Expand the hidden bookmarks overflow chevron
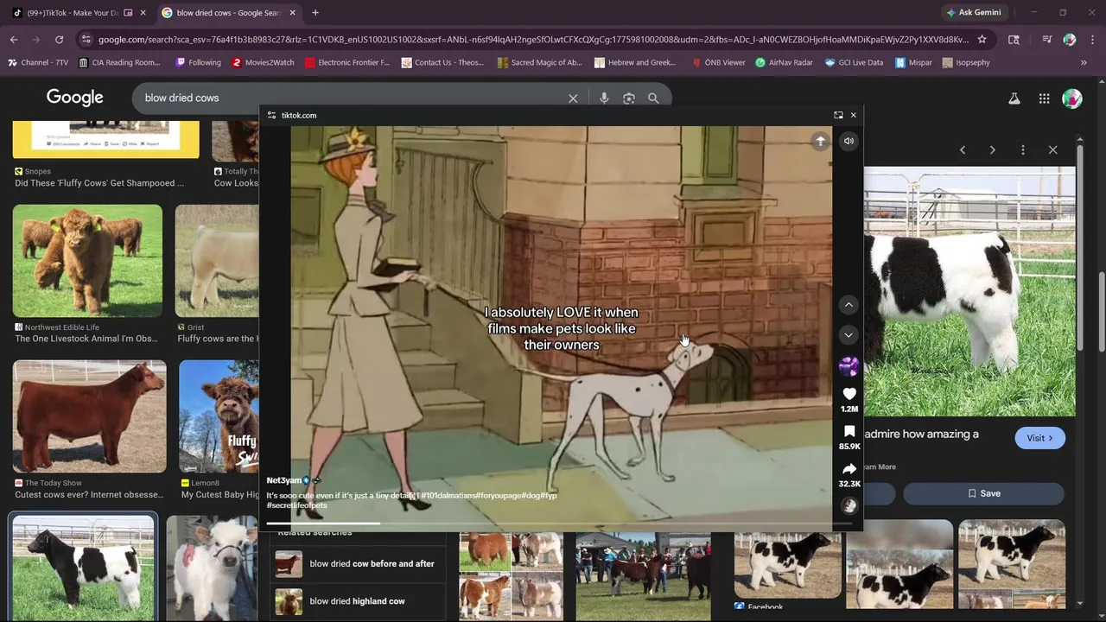The width and height of the screenshot is (1106, 622). click(x=1084, y=62)
